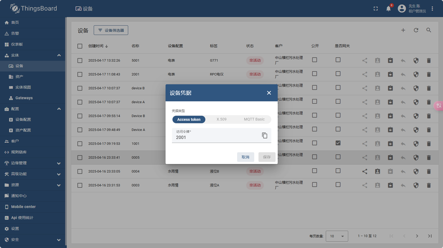Go to next page of devices
The image size is (443, 248).
pos(417,236)
